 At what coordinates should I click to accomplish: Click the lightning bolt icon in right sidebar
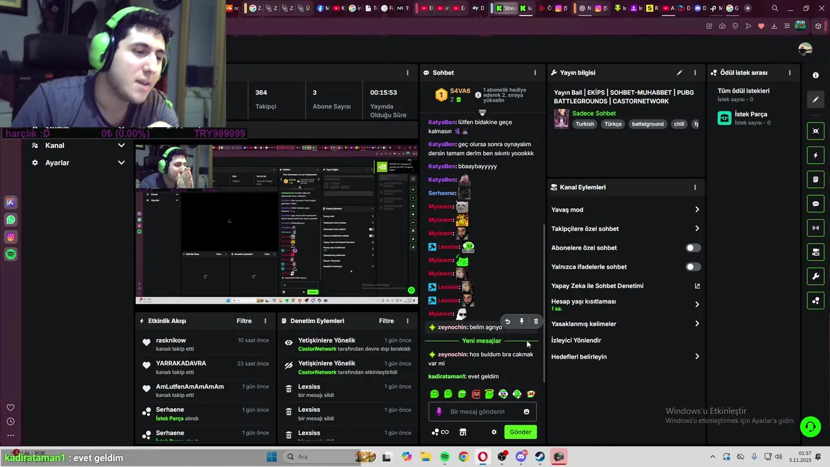point(816,156)
